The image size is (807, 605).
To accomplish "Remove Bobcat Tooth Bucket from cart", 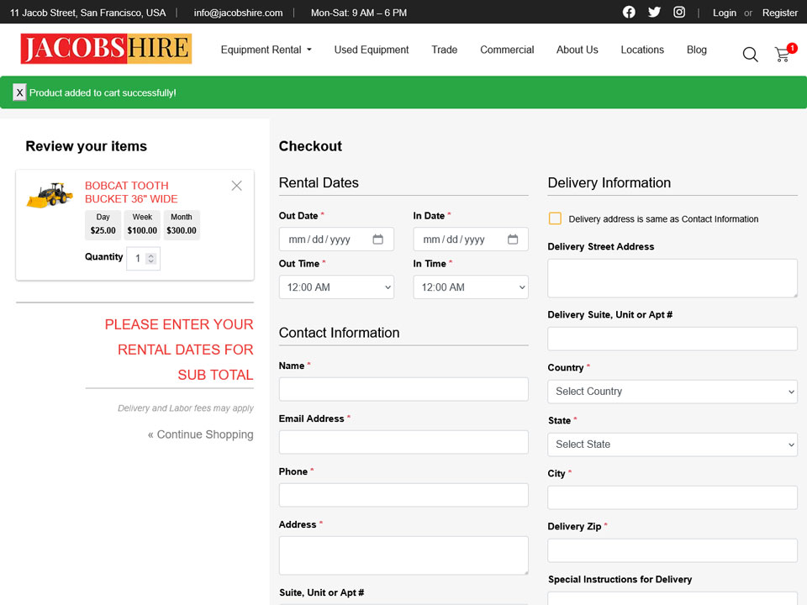I will point(236,186).
